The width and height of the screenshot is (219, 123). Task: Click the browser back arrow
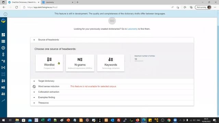pos(4,7)
